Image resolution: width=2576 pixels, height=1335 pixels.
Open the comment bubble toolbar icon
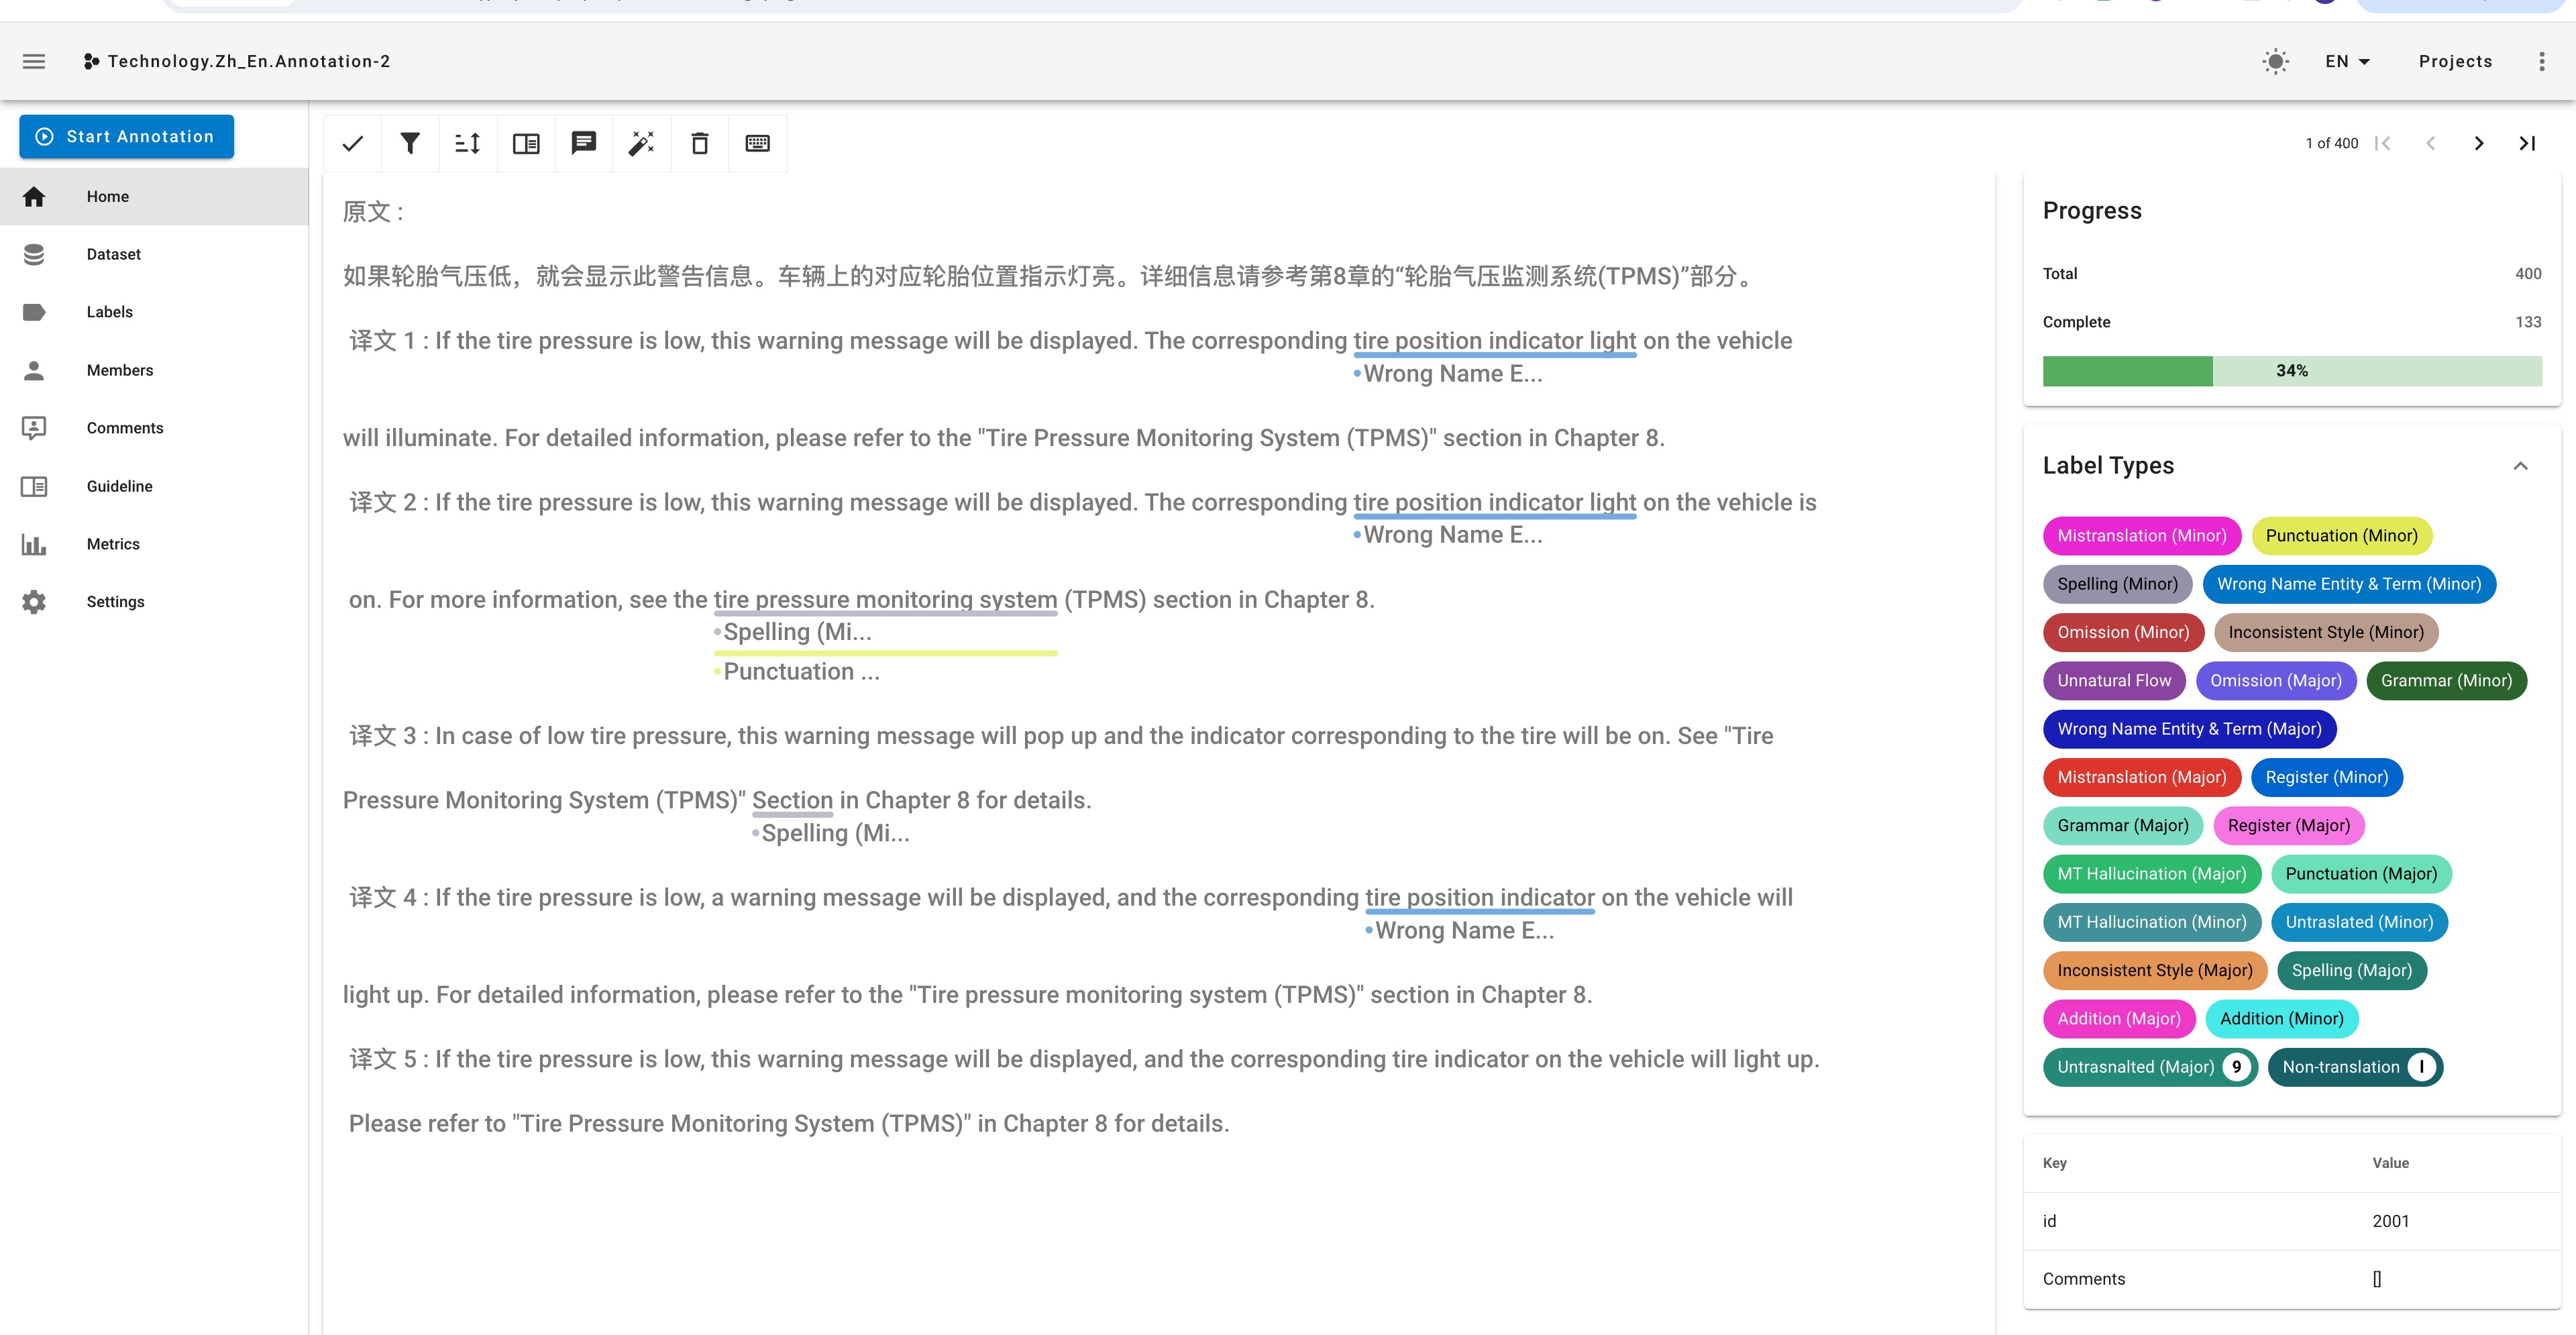coord(584,144)
